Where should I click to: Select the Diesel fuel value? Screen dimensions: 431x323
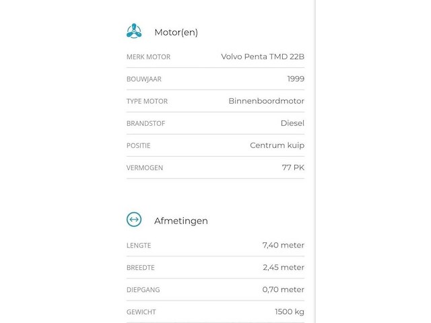pos(292,123)
